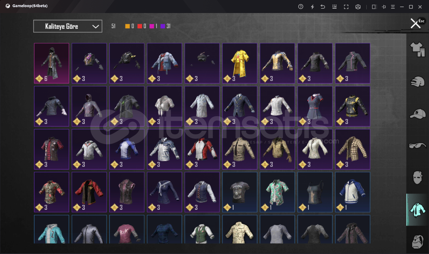Select the blue and white varsity jacket
This screenshot has width=429, height=254.
(353, 192)
